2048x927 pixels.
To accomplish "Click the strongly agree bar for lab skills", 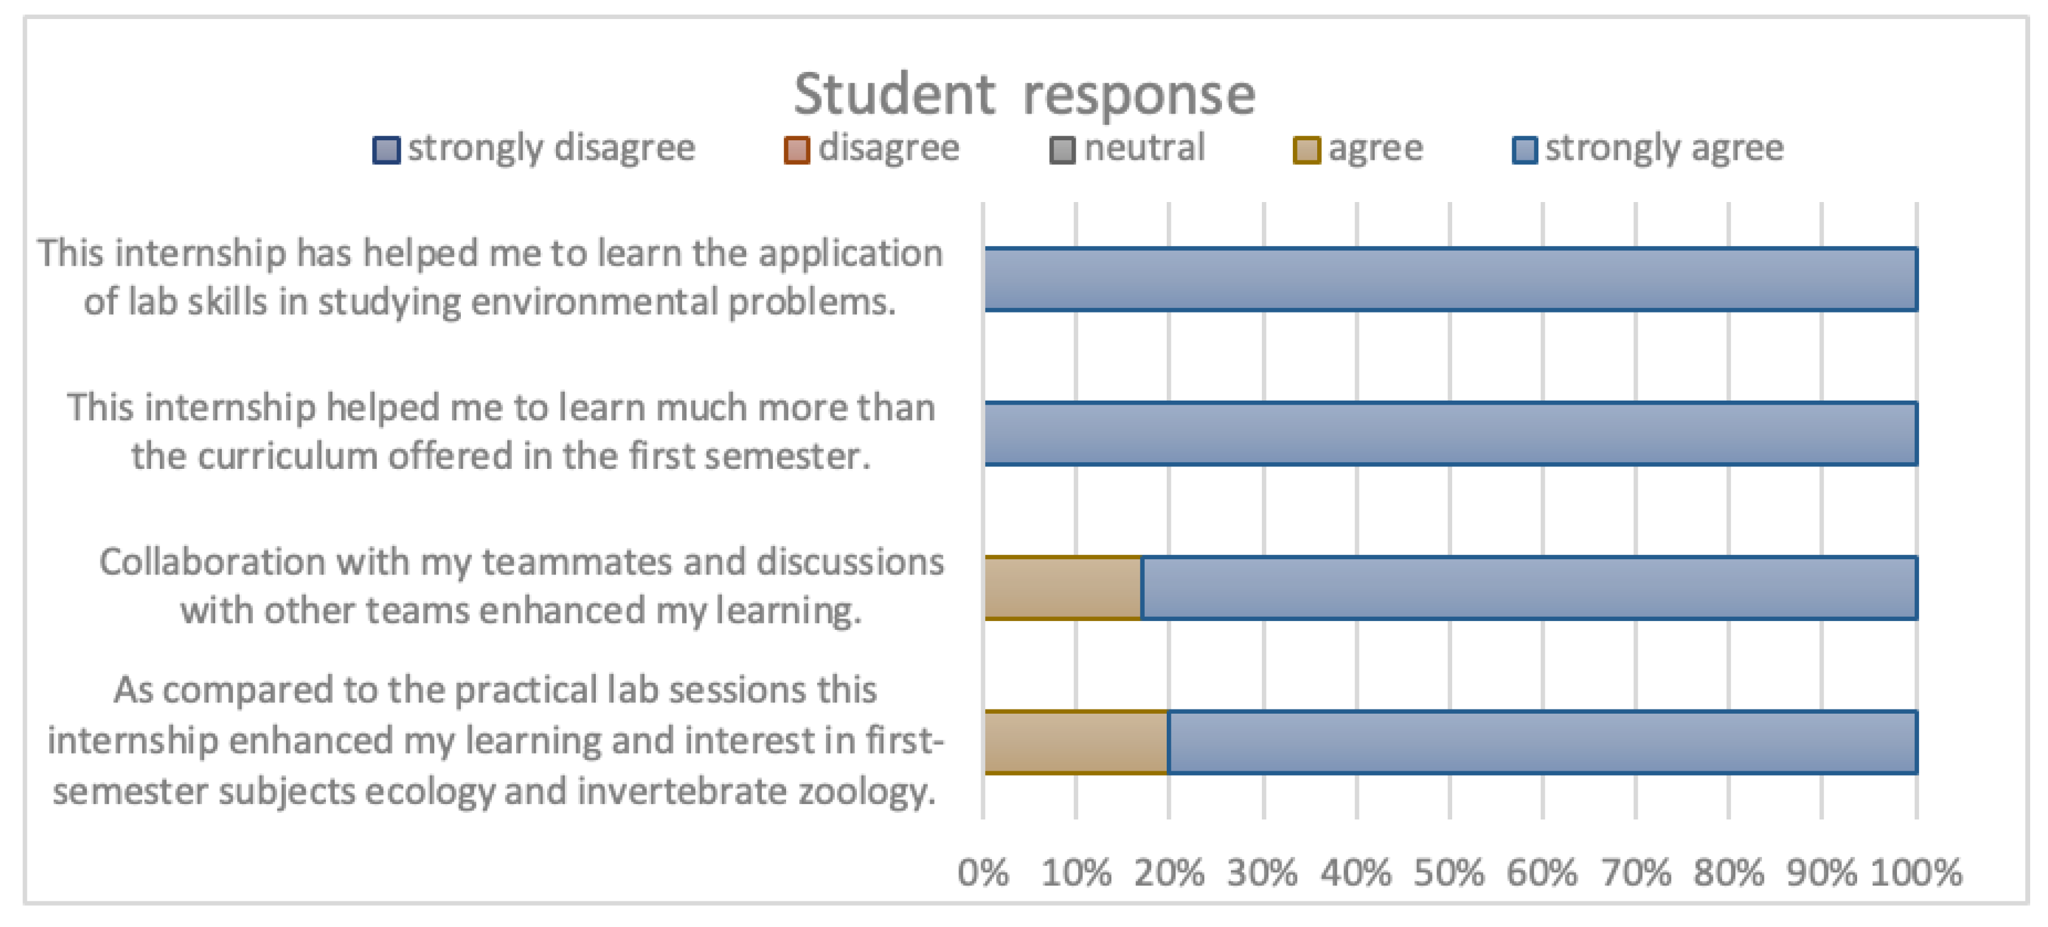I will click(1451, 279).
